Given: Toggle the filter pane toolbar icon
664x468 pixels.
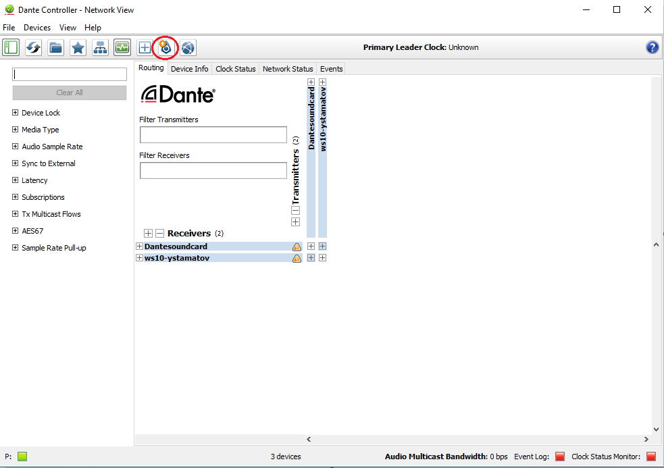Looking at the screenshot, I should coord(11,47).
